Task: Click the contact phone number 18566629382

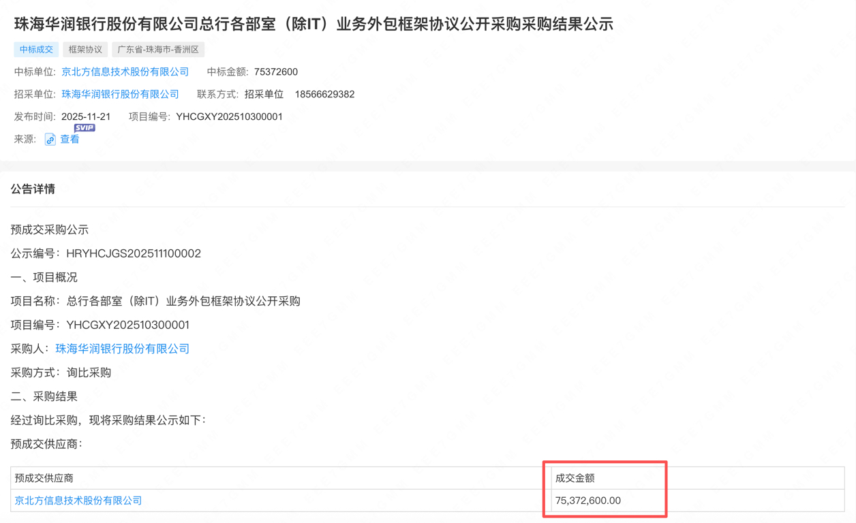Action: pyautogui.click(x=324, y=94)
